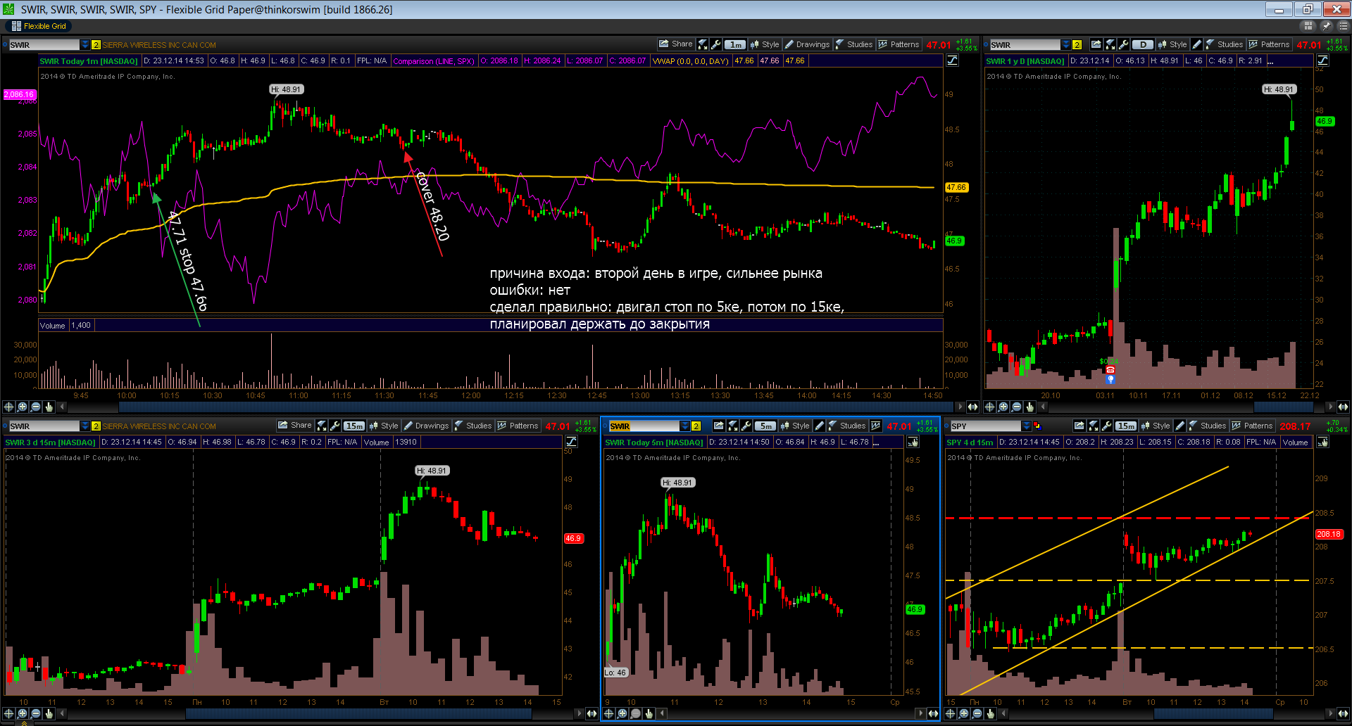Click share icon on daily chart toolbar
Image resolution: width=1352 pixels, height=726 pixels.
[x=1096, y=44]
